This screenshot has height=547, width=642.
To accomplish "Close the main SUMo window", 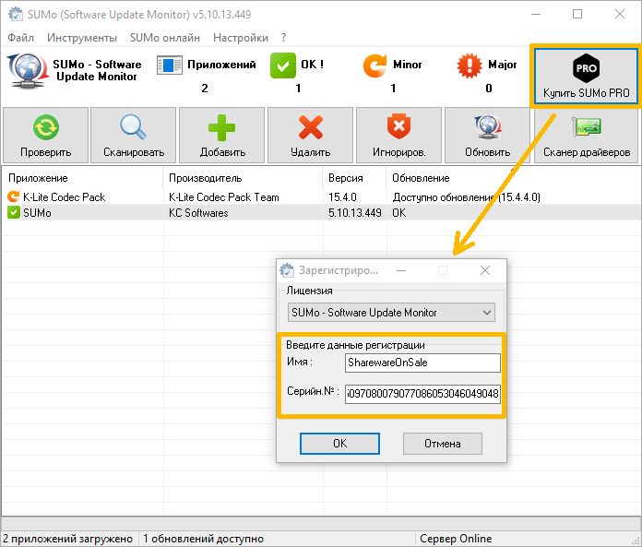I will 620,14.
